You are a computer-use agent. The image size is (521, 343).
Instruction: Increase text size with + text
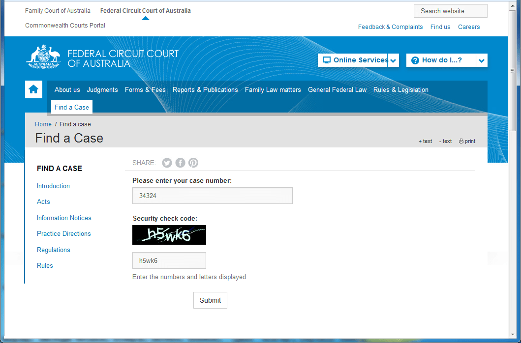click(425, 141)
